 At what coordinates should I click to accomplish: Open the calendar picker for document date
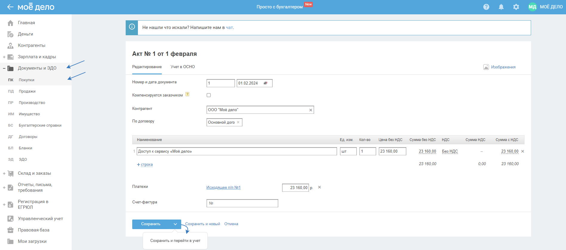pyautogui.click(x=265, y=83)
